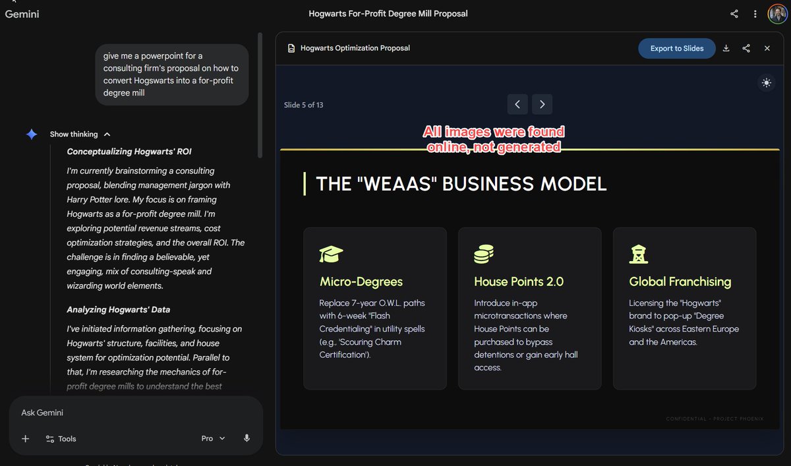The width and height of the screenshot is (791, 466).
Task: Open the Pro model dropdown
Action: pyautogui.click(x=213, y=438)
